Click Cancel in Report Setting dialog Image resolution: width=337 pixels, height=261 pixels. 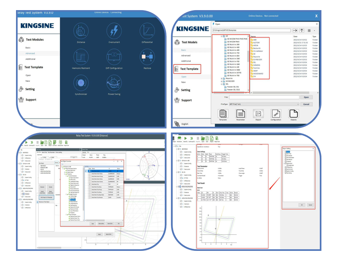[310, 205]
